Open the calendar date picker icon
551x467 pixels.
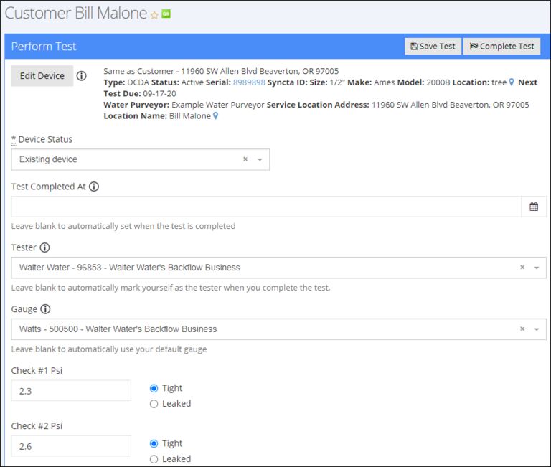534,207
